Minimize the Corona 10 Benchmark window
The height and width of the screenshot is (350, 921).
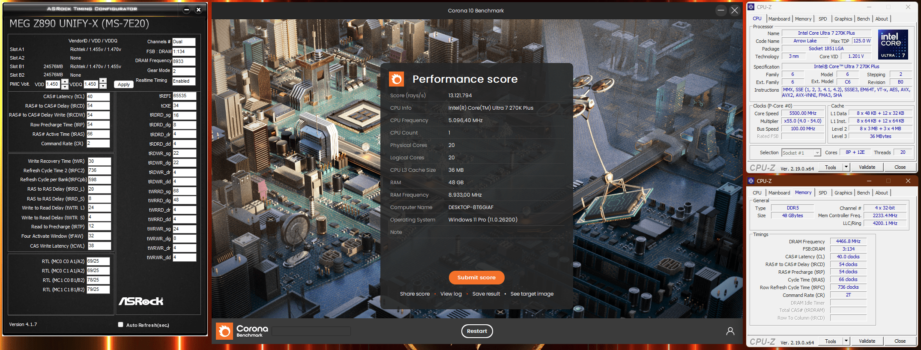click(721, 10)
